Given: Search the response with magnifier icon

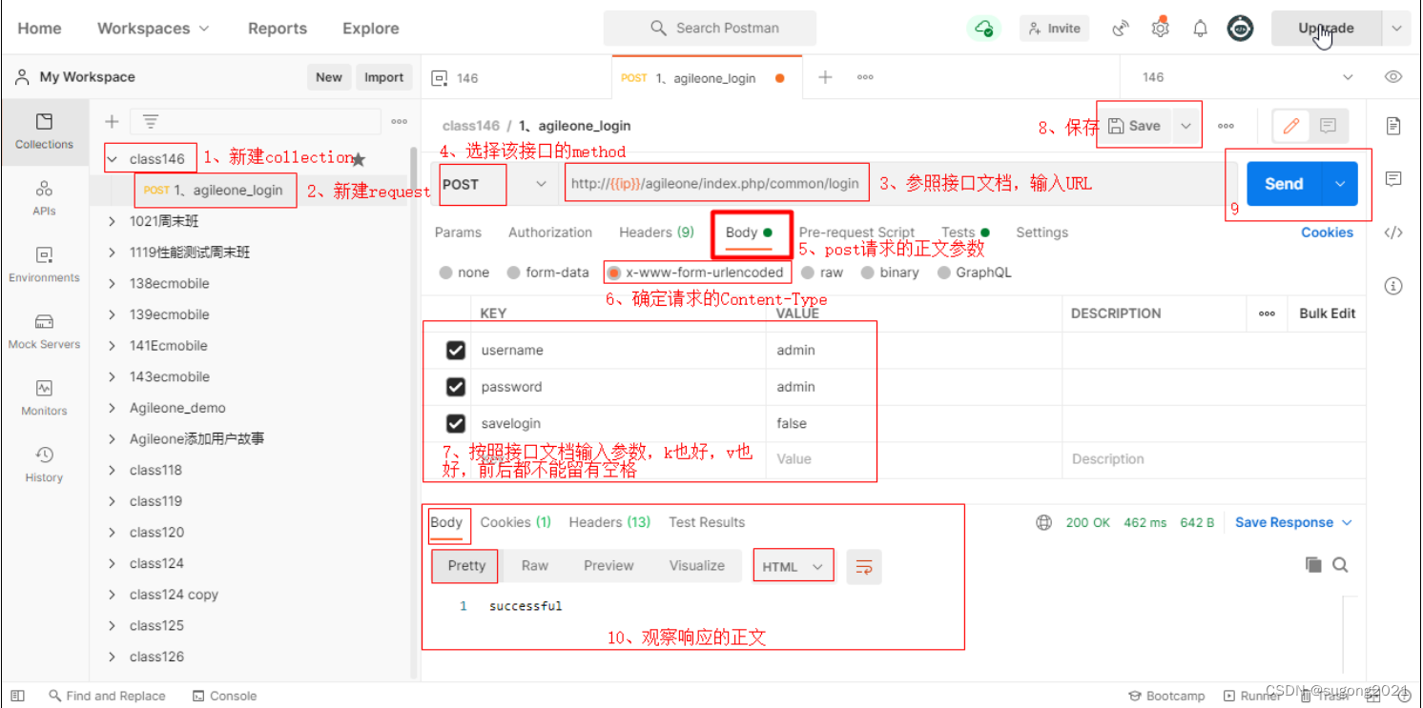Looking at the screenshot, I should click(1340, 565).
